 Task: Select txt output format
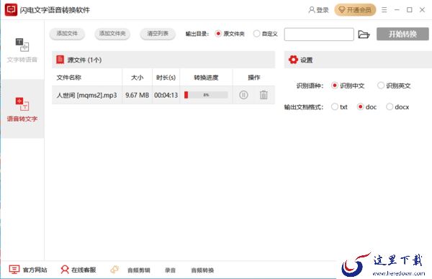[x=335, y=106]
